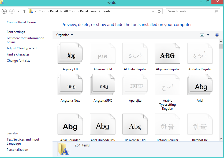Open the recent locations dropdown arrow

pyautogui.click(x=18, y=11)
